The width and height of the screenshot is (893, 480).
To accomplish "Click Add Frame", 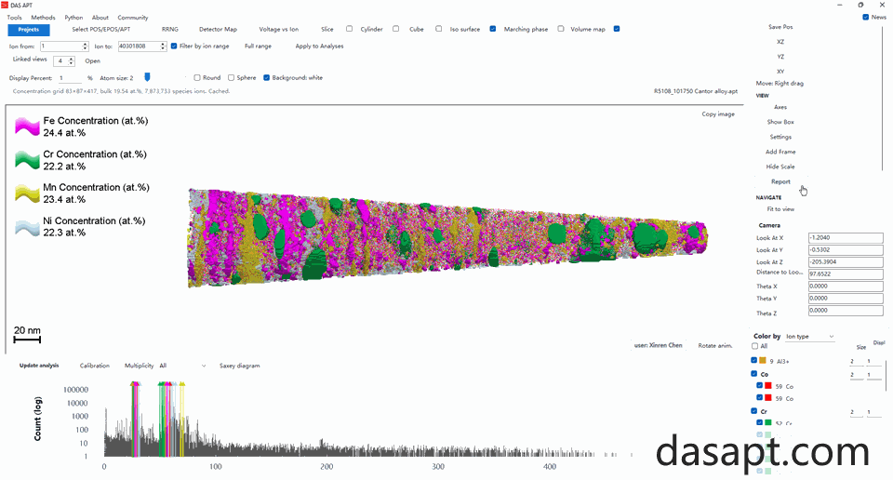I will [780, 152].
